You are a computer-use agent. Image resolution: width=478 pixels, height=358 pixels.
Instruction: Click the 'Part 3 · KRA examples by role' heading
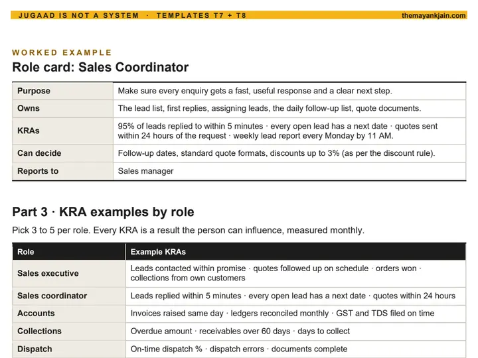pos(103,212)
